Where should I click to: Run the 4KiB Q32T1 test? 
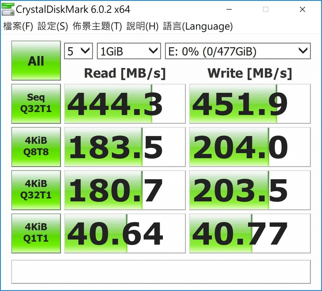36,190
